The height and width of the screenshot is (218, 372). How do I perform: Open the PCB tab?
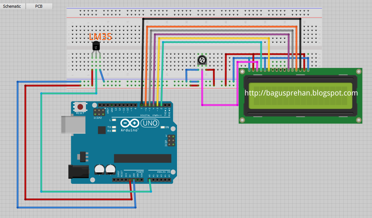39,6
